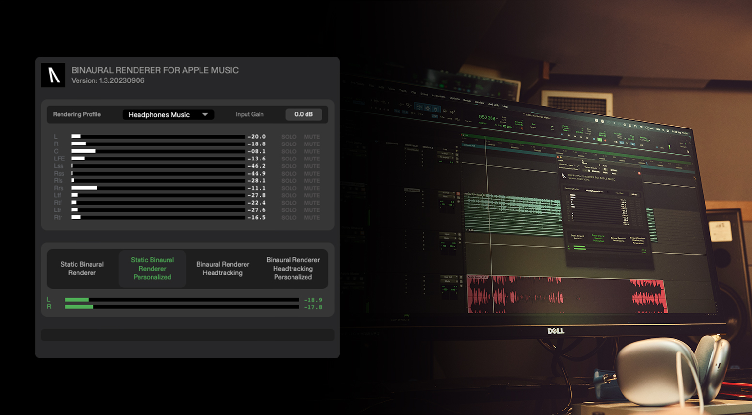Click the green L output meter
This screenshot has height=415, width=752.
point(182,300)
